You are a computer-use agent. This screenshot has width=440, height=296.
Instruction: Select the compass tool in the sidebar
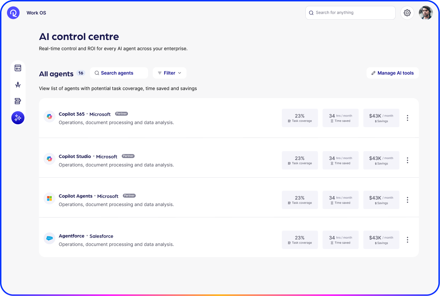point(18,84)
